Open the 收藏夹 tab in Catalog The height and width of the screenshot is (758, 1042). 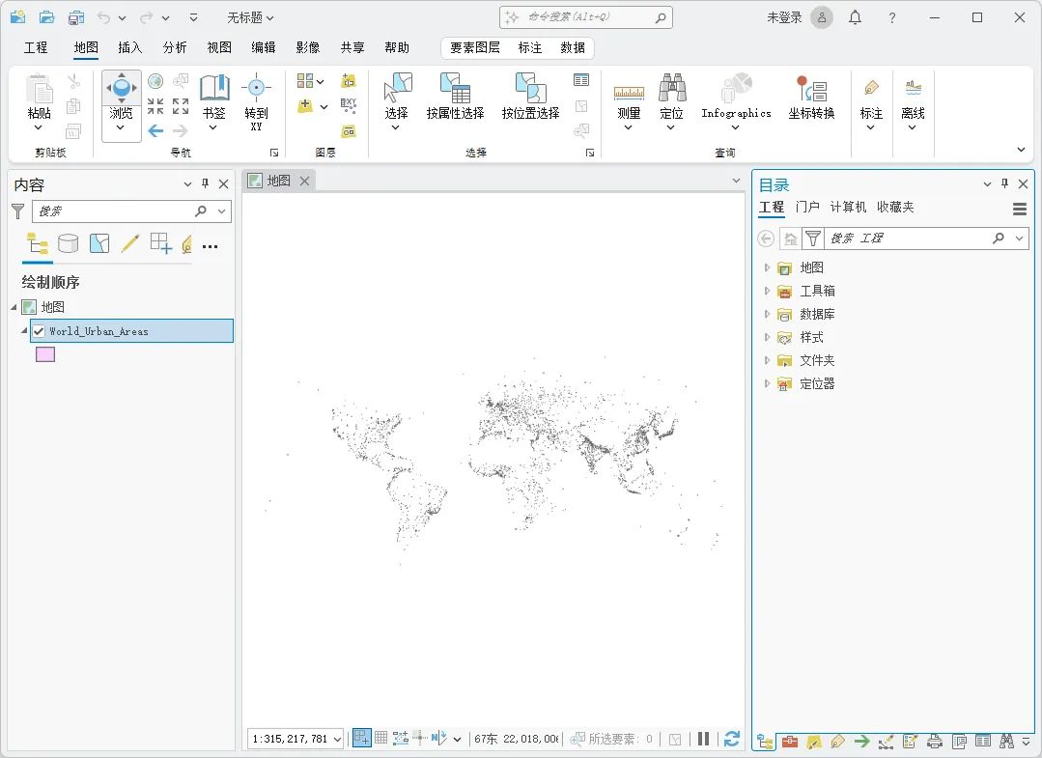(x=895, y=208)
